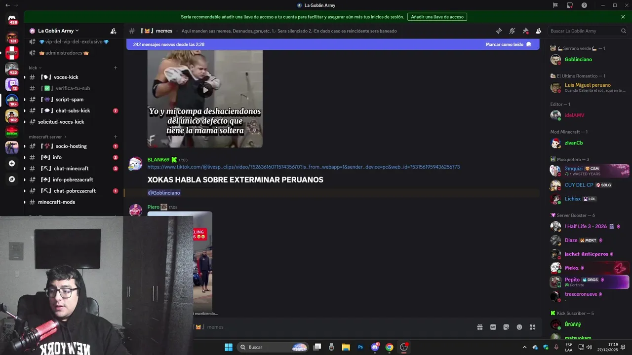The image size is (632, 355).
Task: Add a server with the plus icon
Action: tap(12, 163)
